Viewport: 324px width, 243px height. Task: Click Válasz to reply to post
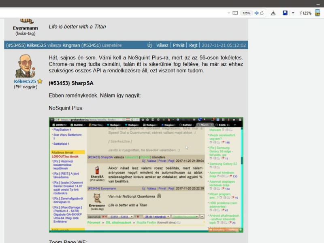click(x=162, y=45)
